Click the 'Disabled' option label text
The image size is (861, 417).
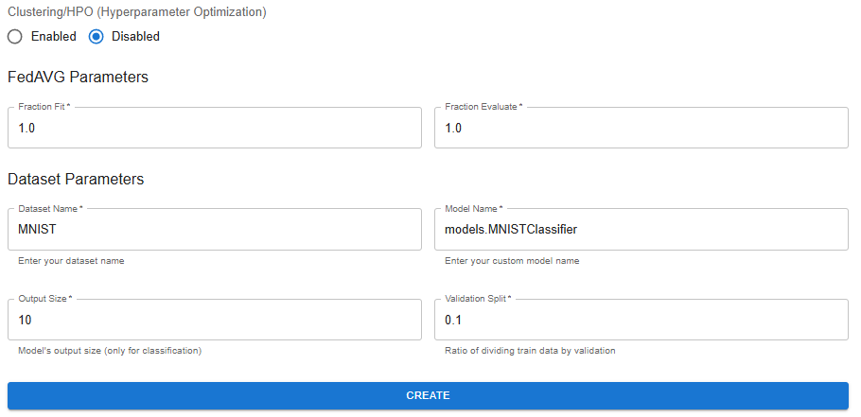[x=135, y=37]
